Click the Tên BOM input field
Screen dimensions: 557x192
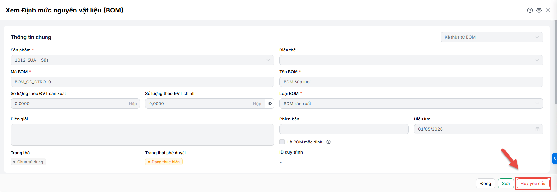click(x=411, y=82)
